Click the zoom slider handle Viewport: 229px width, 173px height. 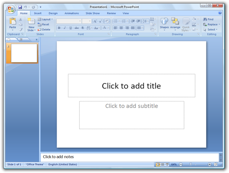coord(190,164)
